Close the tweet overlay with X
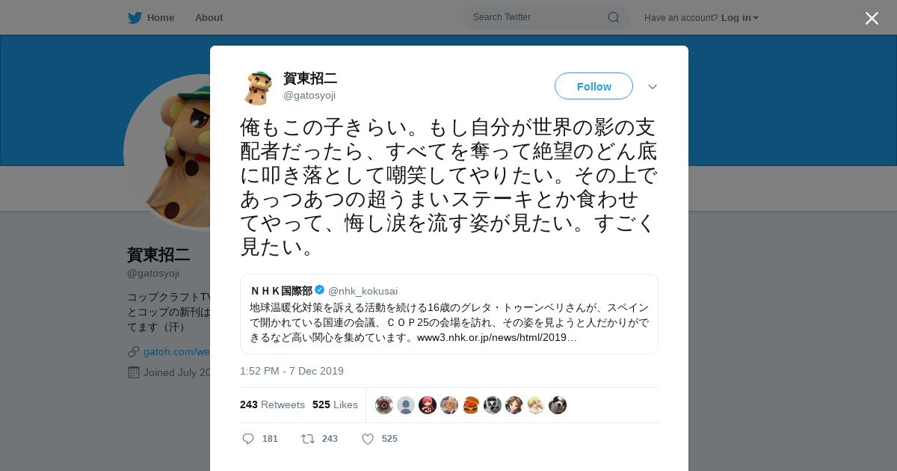Image resolution: width=897 pixels, height=471 pixels. click(872, 18)
